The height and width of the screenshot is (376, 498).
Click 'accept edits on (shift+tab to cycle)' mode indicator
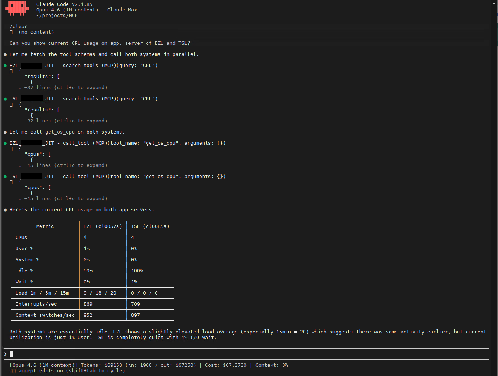[72, 371]
